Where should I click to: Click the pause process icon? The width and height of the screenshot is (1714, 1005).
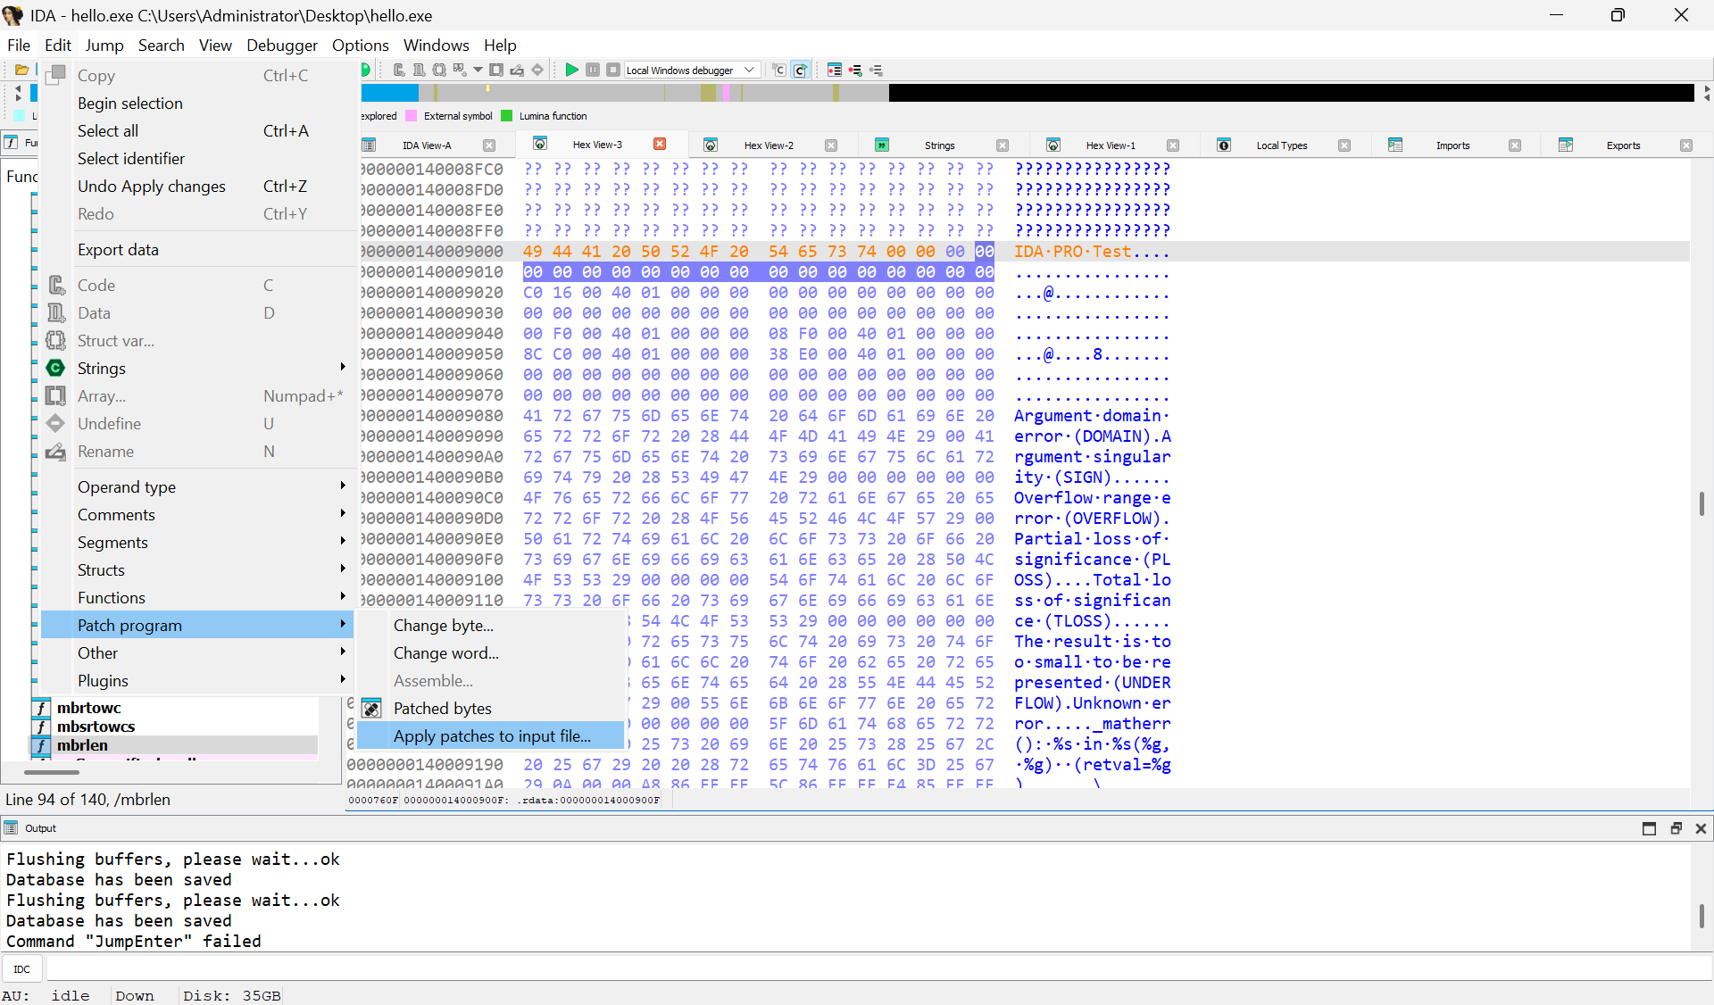point(593,70)
